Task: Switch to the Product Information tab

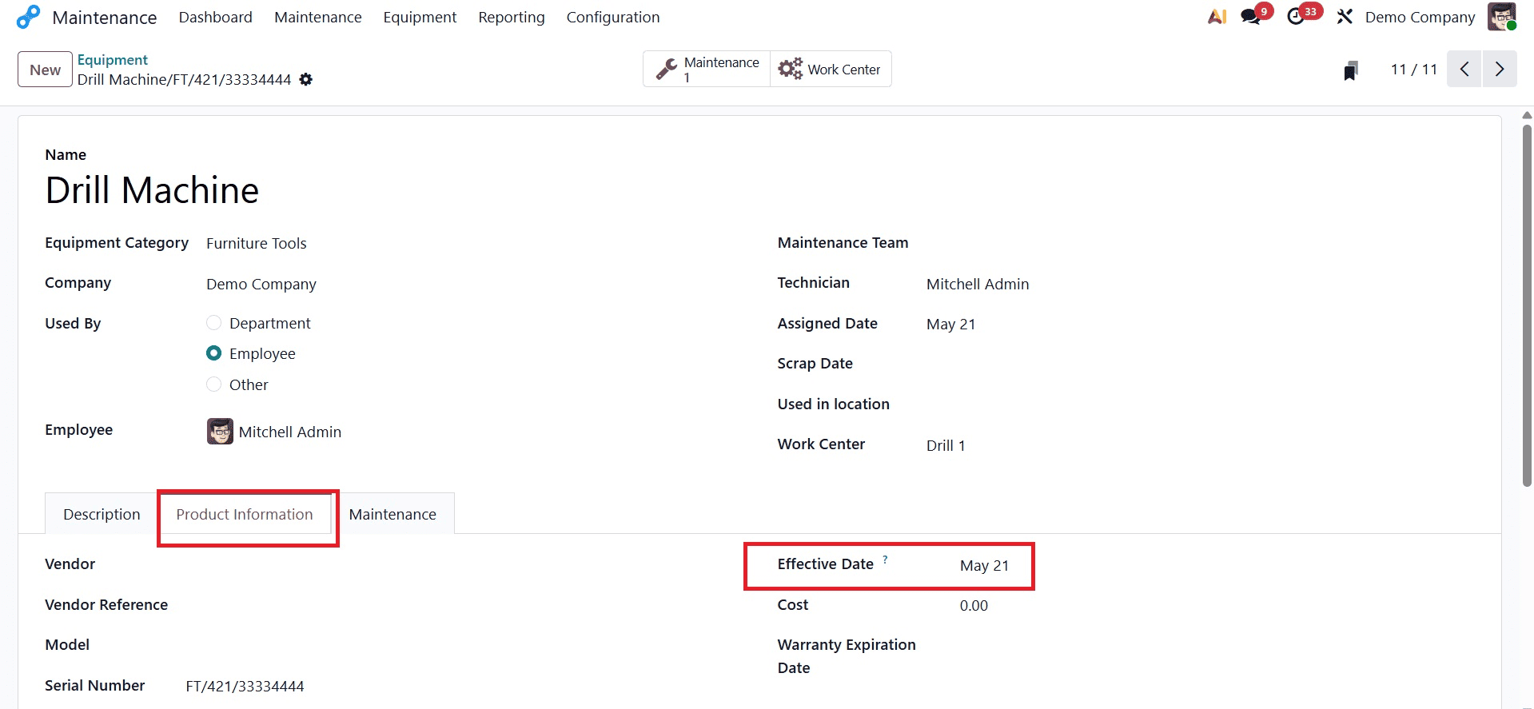Action: click(245, 514)
